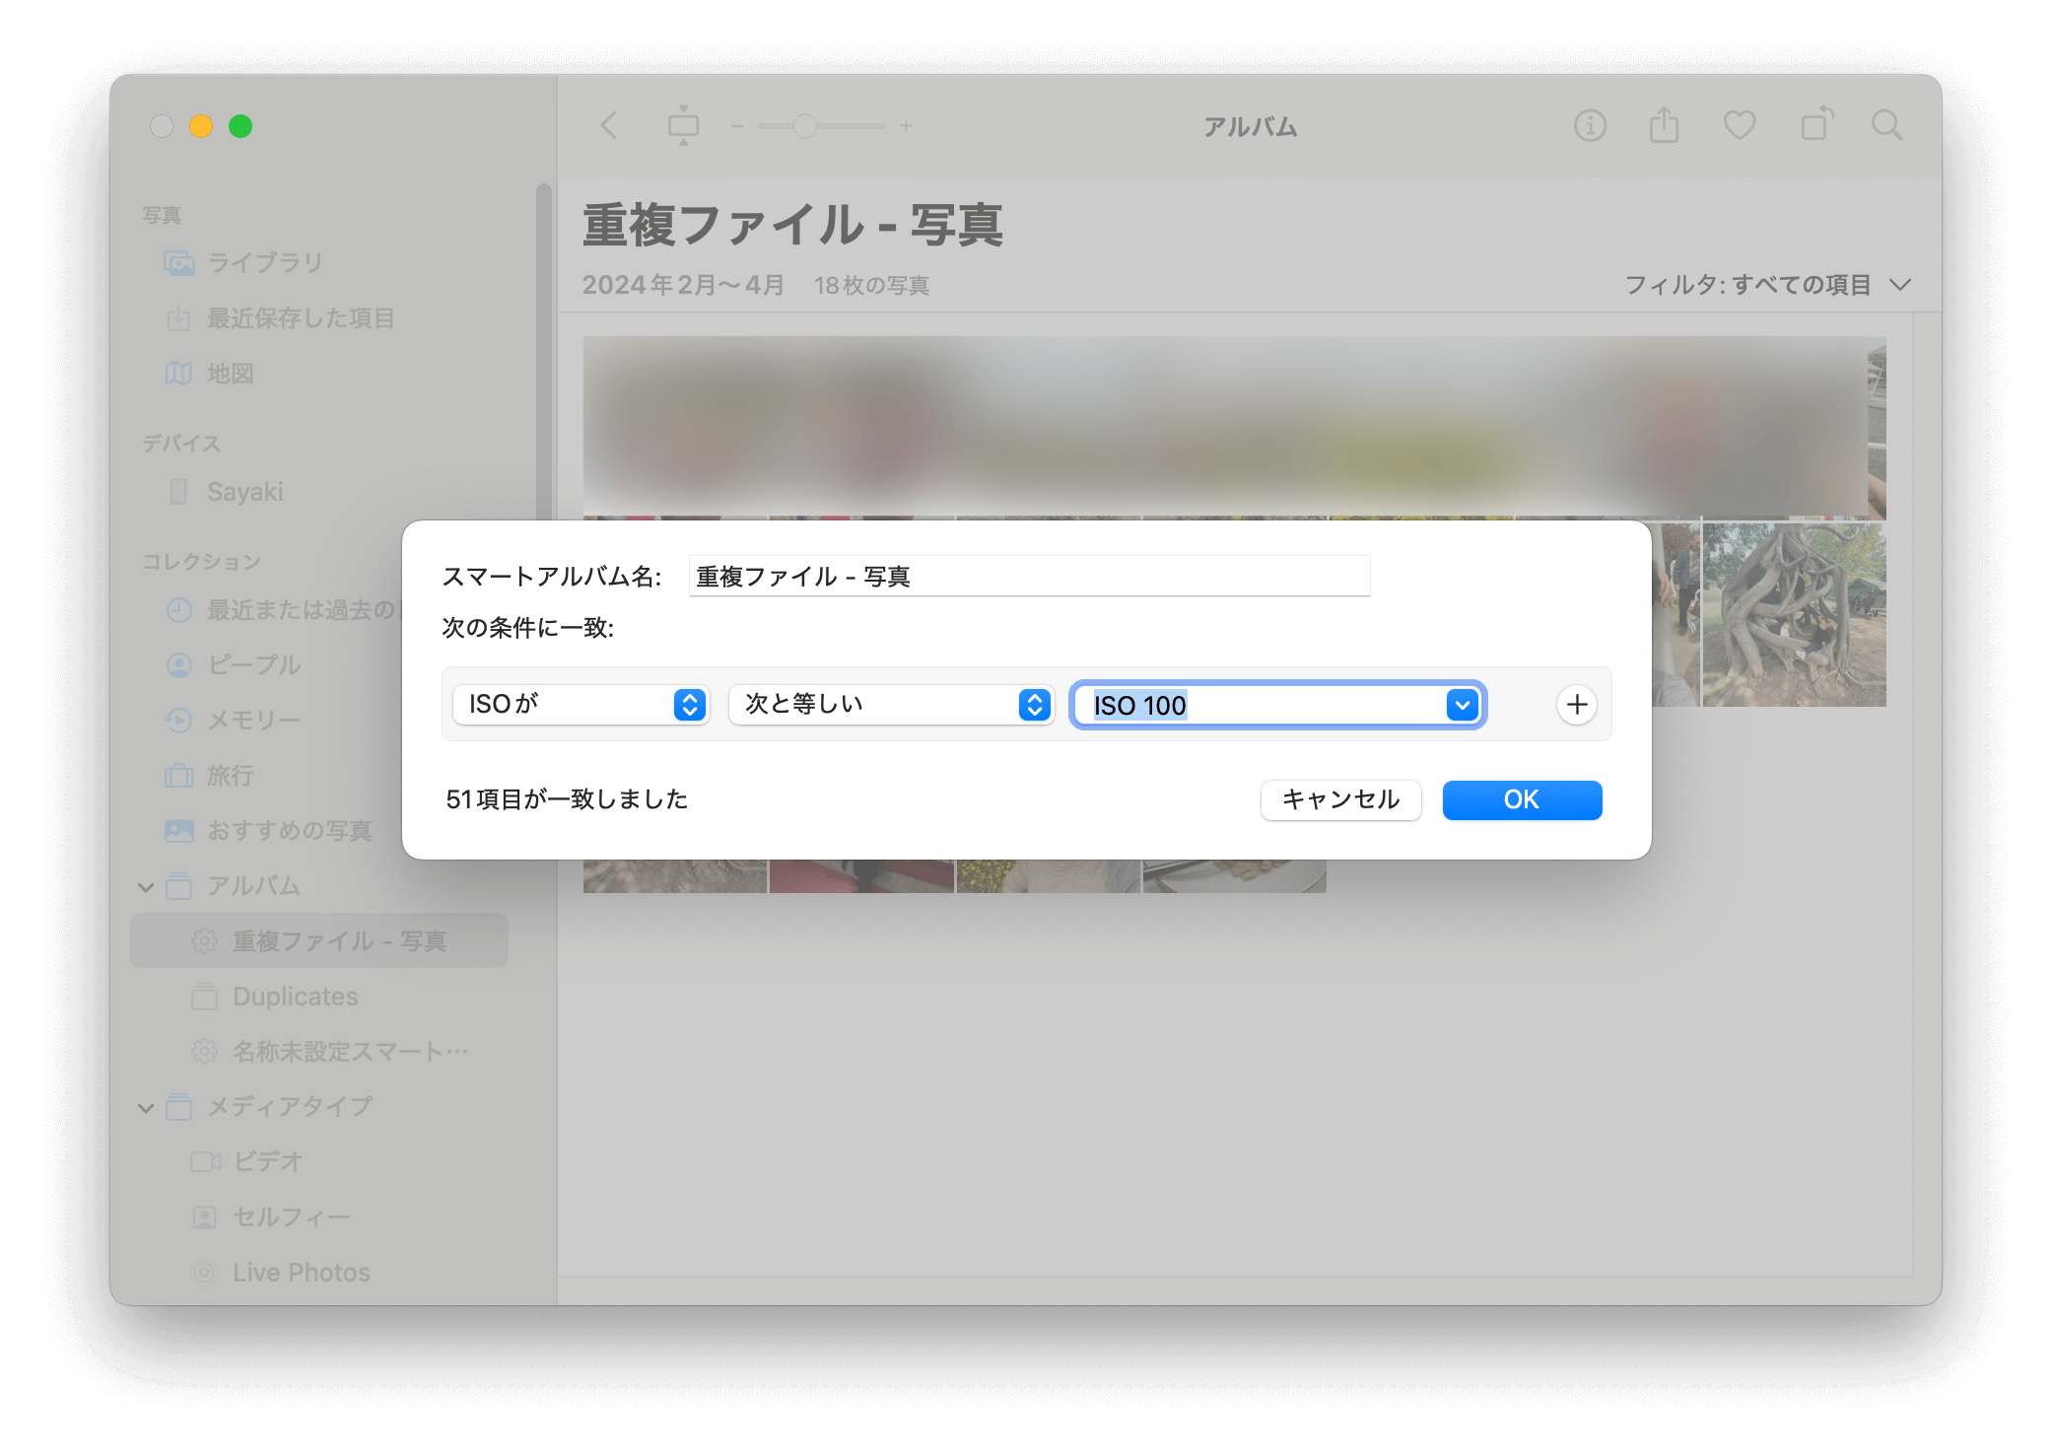
Task: Click the ライブラリ icon in sidebar
Action: 178,263
